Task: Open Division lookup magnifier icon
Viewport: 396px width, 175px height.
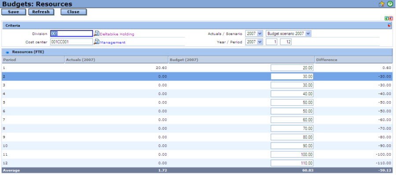Action: tap(97, 33)
